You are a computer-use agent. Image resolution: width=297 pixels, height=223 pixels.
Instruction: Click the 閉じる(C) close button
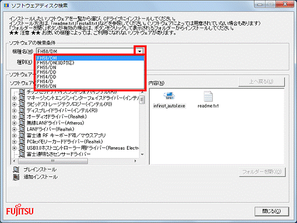(x=271, y=211)
